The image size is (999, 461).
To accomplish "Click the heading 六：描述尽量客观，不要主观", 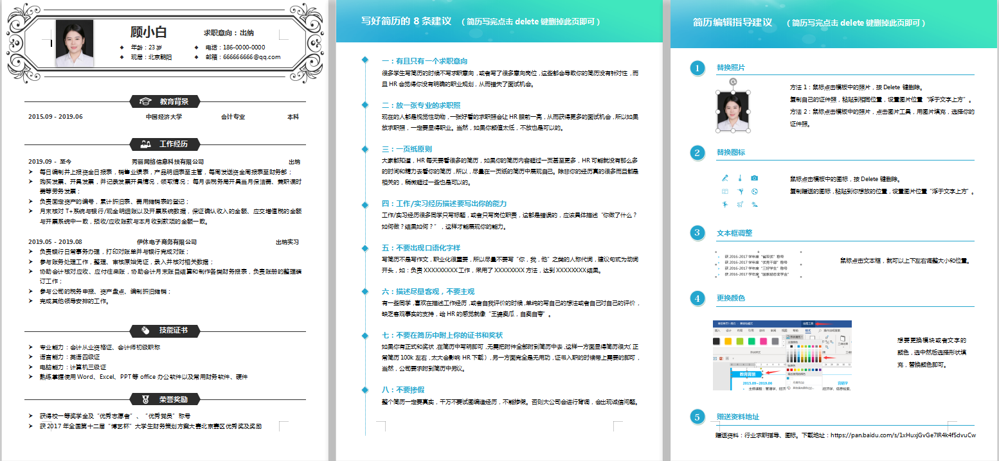I will [428, 291].
